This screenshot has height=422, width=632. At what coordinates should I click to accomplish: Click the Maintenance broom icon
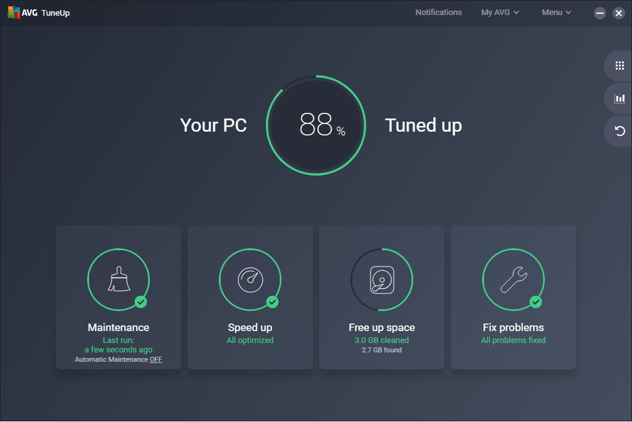pyautogui.click(x=118, y=279)
